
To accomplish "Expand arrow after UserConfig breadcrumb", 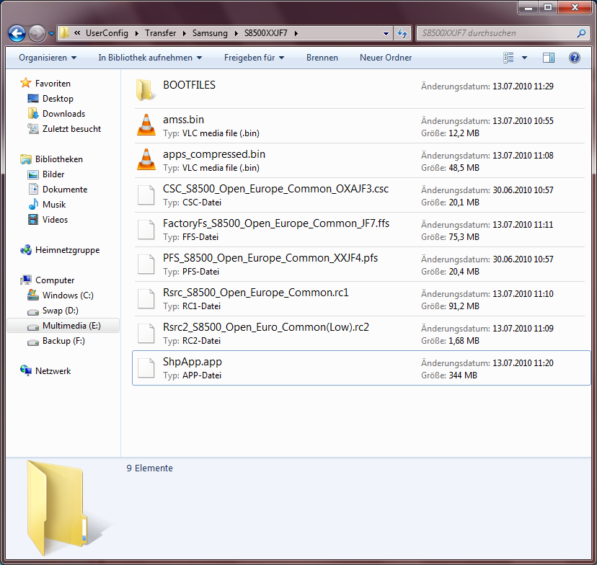I will click(x=137, y=33).
